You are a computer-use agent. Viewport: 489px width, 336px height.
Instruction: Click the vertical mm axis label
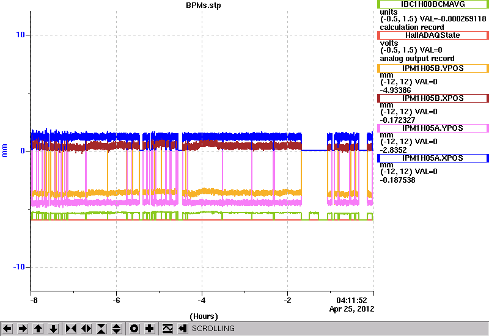4,150
